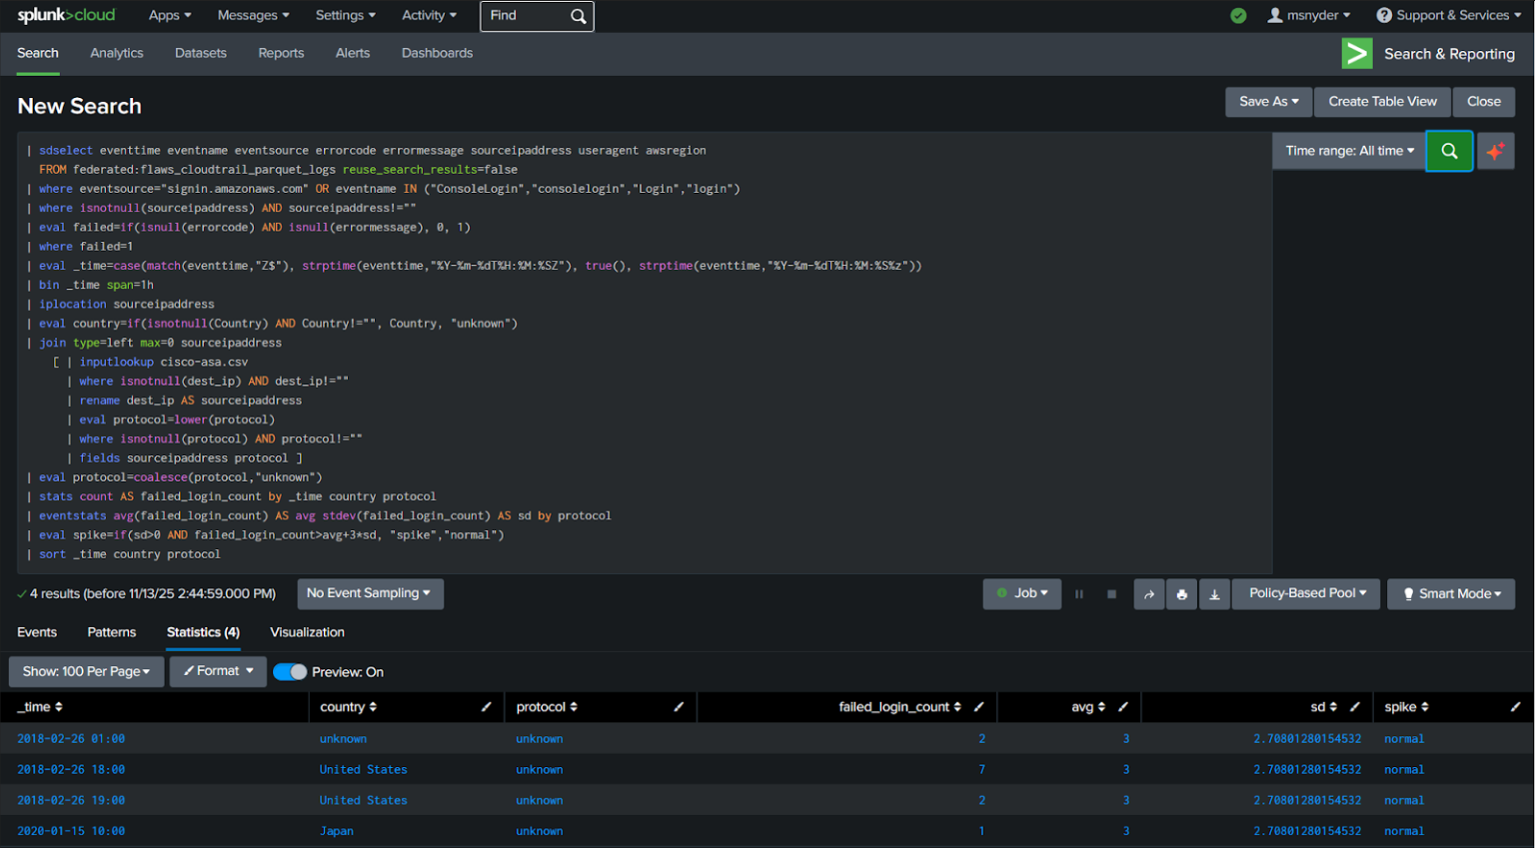Open the Dashboards navigation tab
Viewport: 1535px width, 848px height.
437,53
